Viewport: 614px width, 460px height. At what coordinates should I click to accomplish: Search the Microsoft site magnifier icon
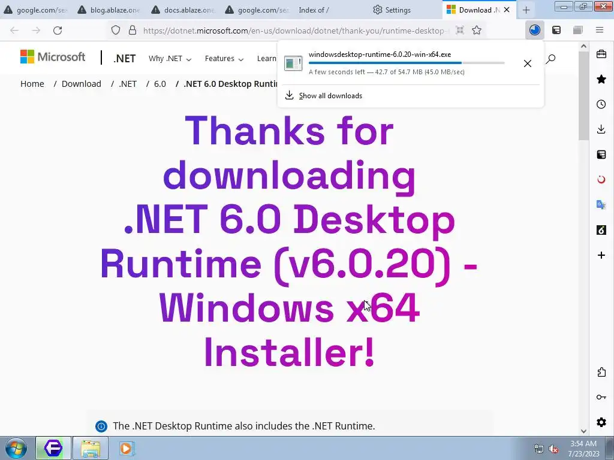pyautogui.click(x=550, y=59)
